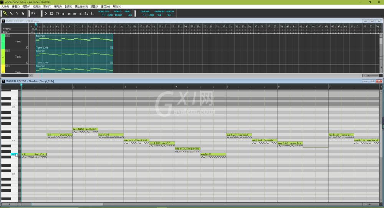Open the 播放控制(R) menu
This screenshot has height=208, width=384.
[x=81, y=6]
